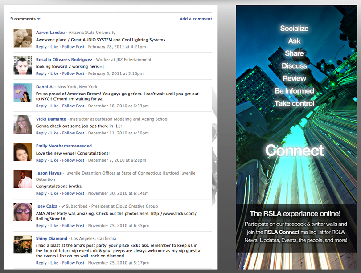The height and width of the screenshot is (273, 361).
Task: Click Joey Calca's avatar photo
Action: pos(22,212)
